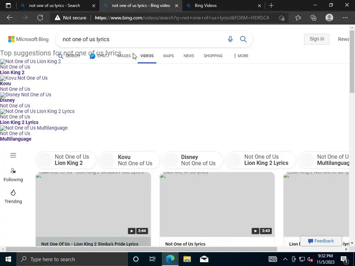Switch to IMAGES results
Screen dimensions: 355x266
[124, 56]
